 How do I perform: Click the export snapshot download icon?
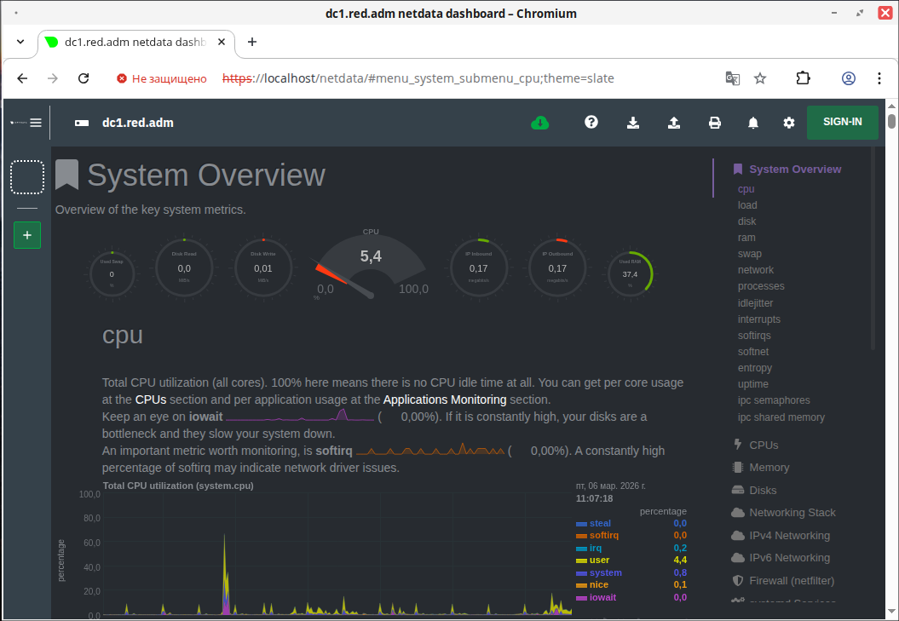point(633,123)
